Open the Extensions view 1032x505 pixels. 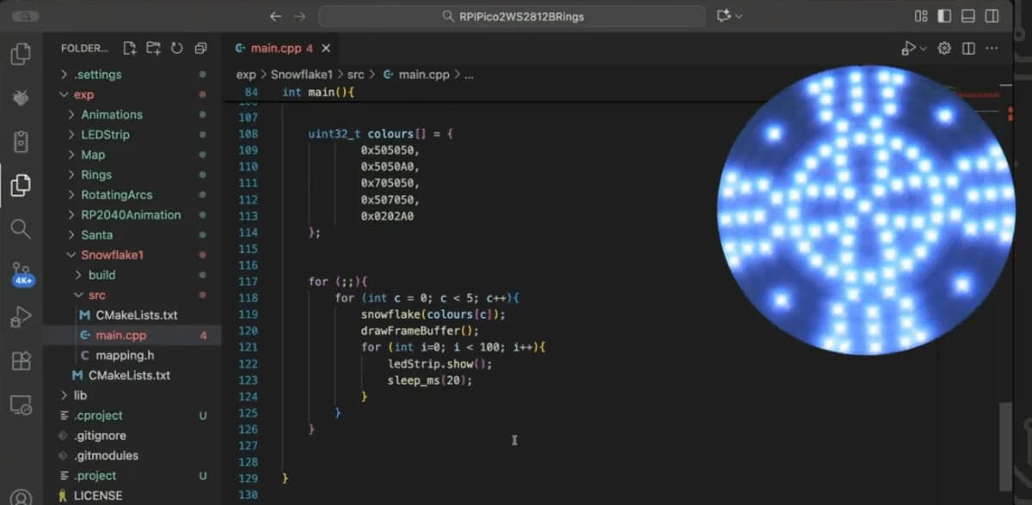pos(21,361)
